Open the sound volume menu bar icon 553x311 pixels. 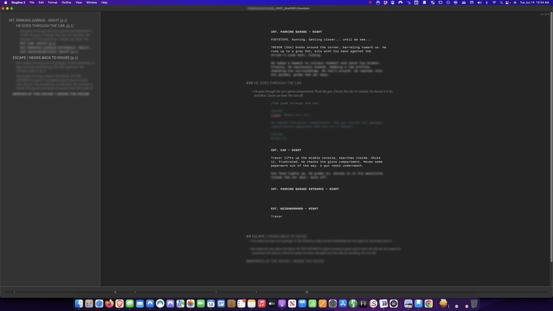[479, 2]
